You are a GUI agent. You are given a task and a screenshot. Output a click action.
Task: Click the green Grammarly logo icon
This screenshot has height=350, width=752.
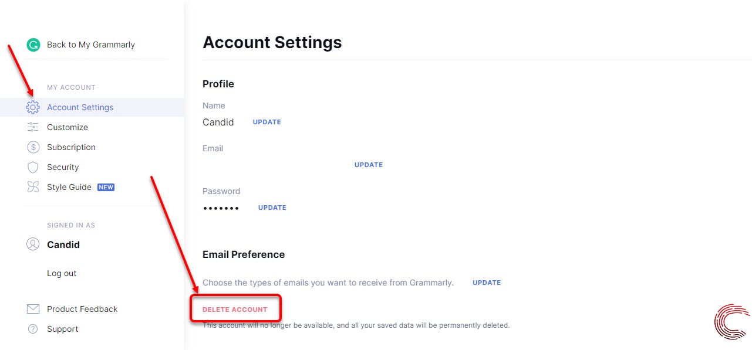[33, 45]
